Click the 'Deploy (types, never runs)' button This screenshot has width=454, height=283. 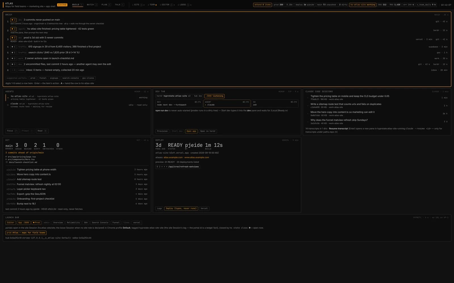(x=181, y=209)
